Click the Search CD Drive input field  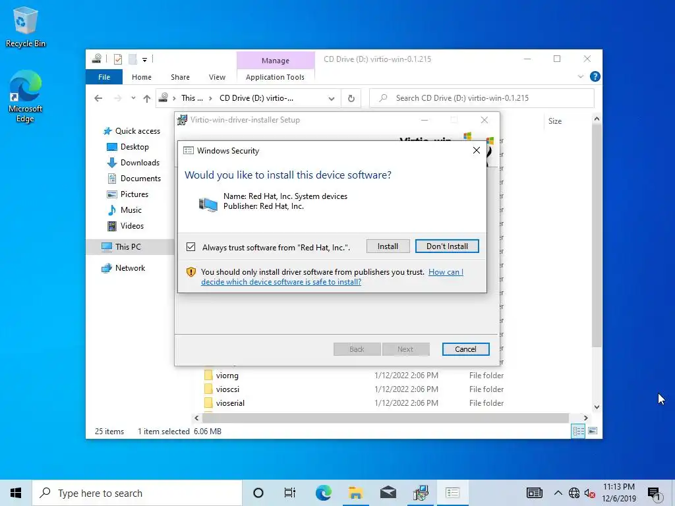click(x=482, y=98)
